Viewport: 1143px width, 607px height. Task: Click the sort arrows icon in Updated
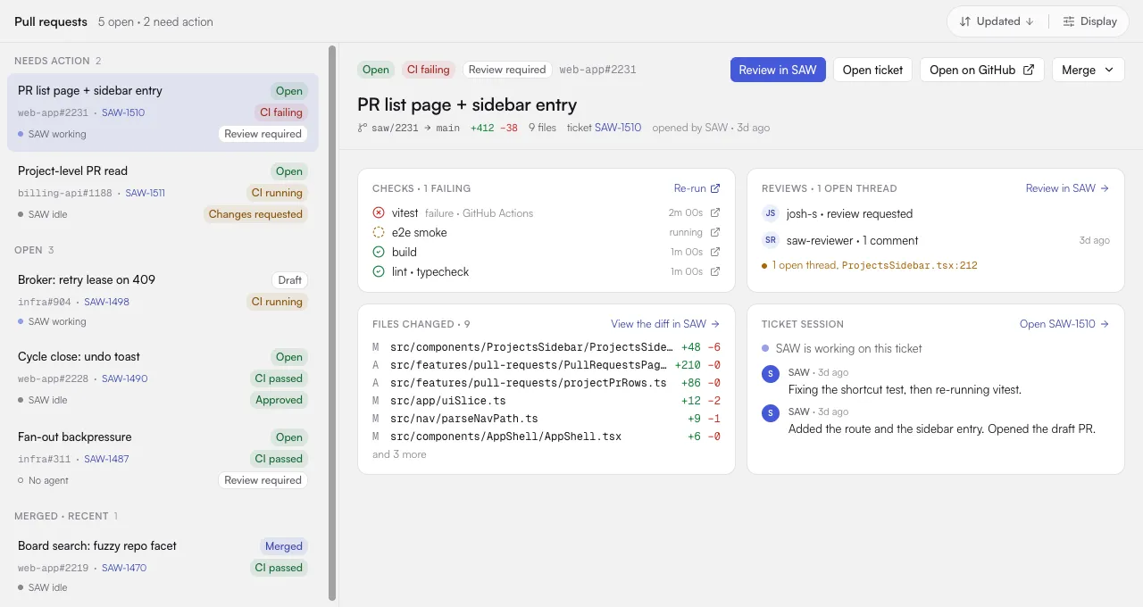[965, 21]
